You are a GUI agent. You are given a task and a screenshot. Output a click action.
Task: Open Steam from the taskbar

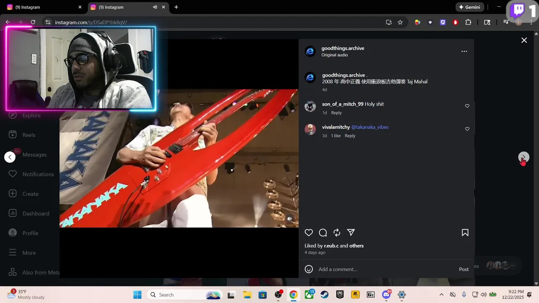point(325,295)
